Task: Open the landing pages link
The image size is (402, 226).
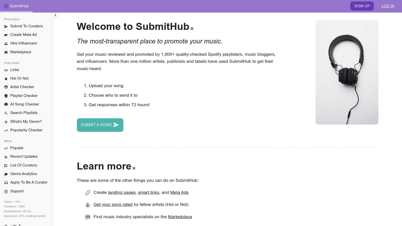Action: 122,192
